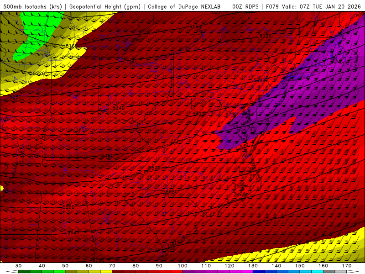Click the 5520 height contour label
The image size is (365, 274).
click(x=155, y=168)
